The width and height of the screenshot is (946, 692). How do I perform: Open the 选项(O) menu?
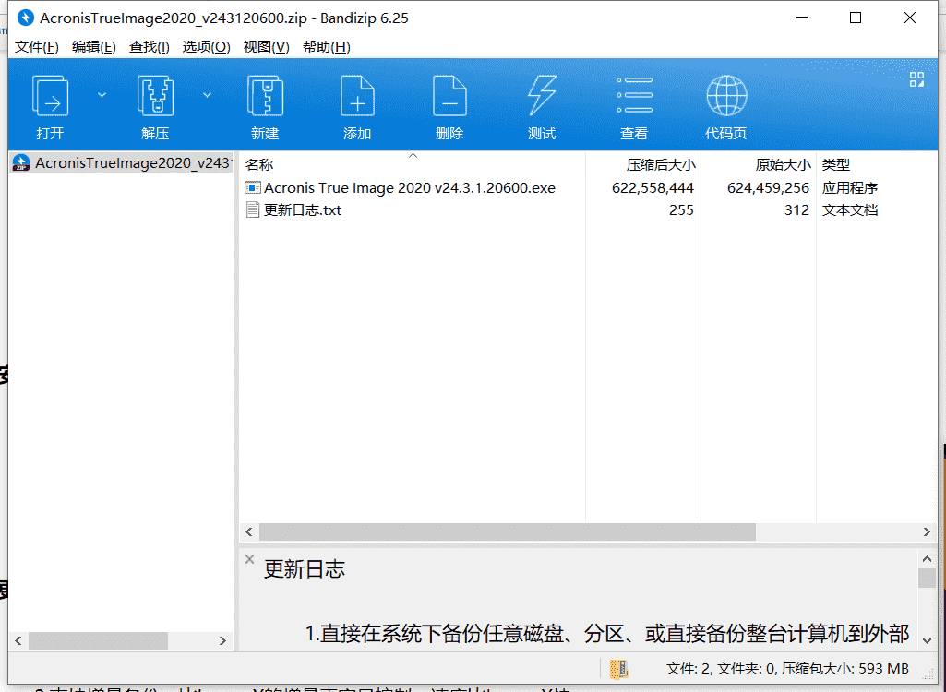[x=207, y=47]
